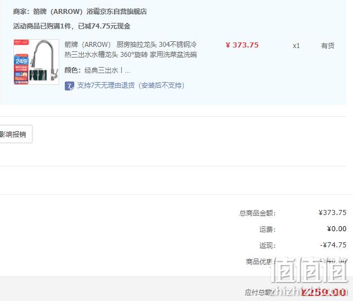Click the 总商品金额 label
Viewport: 353px width, 301px height.
click(x=257, y=213)
